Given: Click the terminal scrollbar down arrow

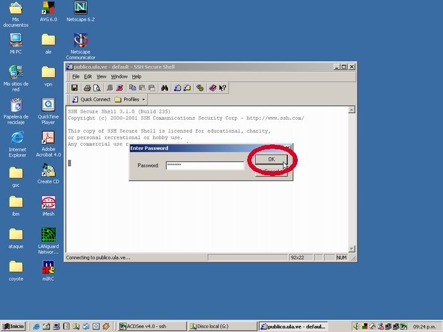Looking at the screenshot, I should click(x=352, y=249).
